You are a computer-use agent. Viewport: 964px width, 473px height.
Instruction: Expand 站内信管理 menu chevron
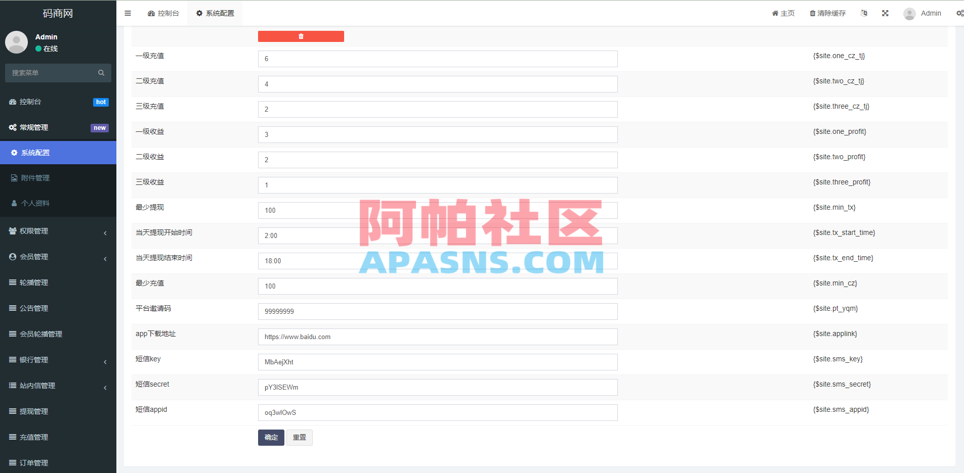[x=105, y=388]
